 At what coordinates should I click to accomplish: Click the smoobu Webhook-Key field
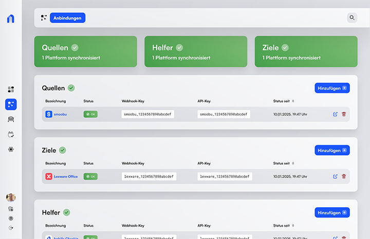click(148, 114)
